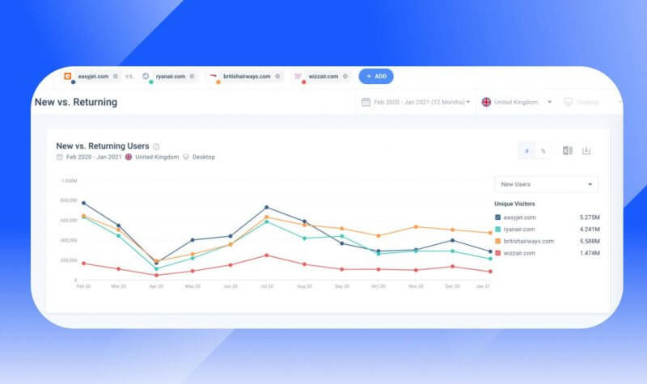
Task: Click the UK flag icon in chart subtitle
Action: coord(129,157)
